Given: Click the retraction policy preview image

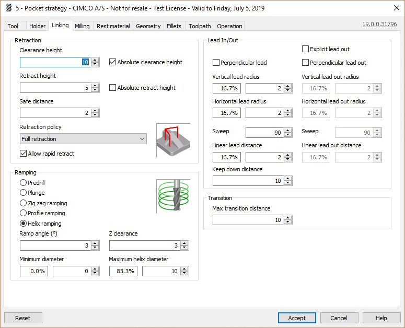Looking at the screenshot, I should click(x=172, y=140).
